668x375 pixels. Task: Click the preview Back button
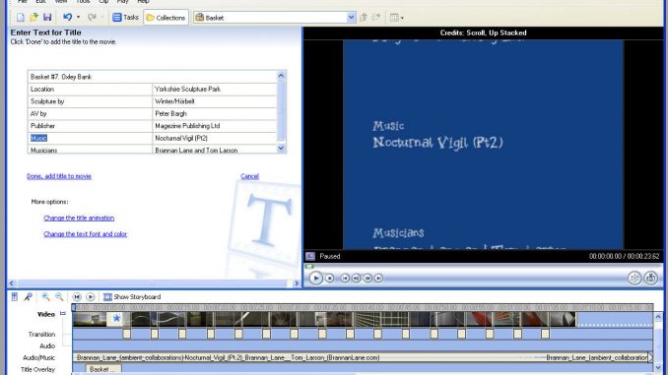tap(345, 278)
